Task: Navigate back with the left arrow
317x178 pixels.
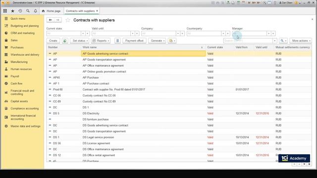Action: (x=51, y=20)
